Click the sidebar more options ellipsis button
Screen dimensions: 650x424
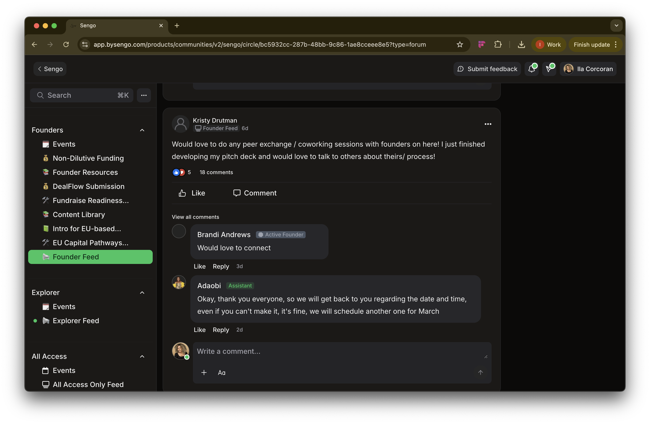(x=144, y=95)
